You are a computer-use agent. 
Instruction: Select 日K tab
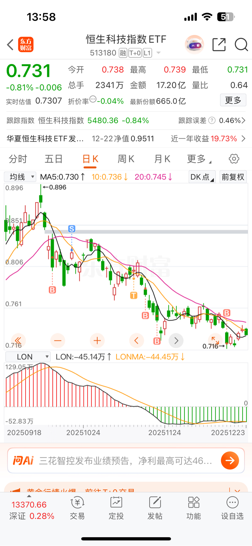coord(90,159)
